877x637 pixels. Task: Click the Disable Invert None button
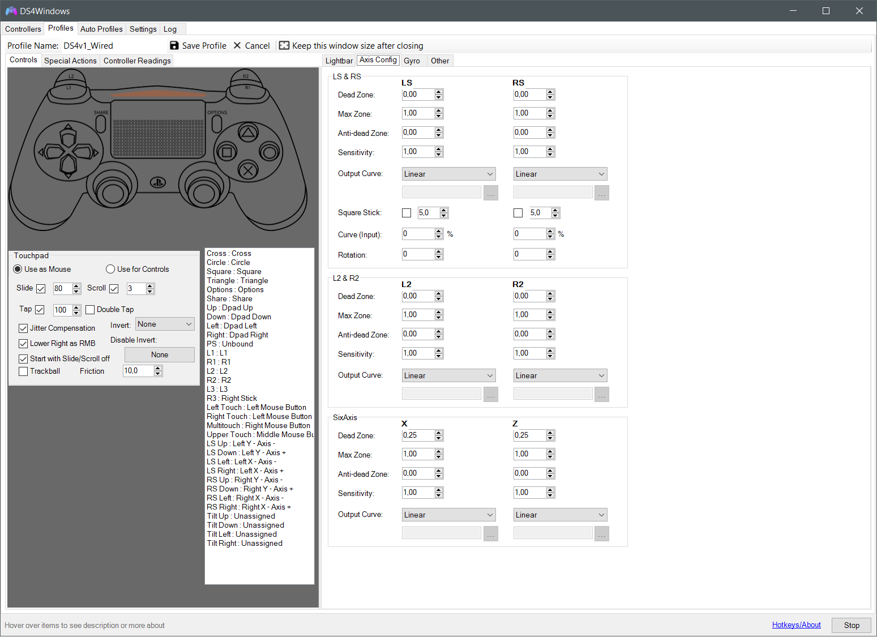[x=160, y=354]
